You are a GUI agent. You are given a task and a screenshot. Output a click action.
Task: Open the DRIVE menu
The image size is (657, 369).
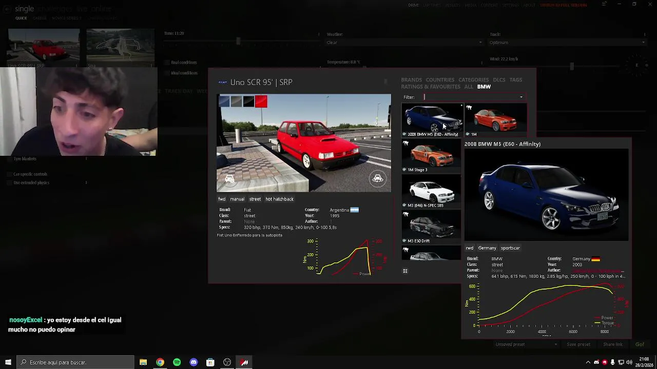point(414,5)
